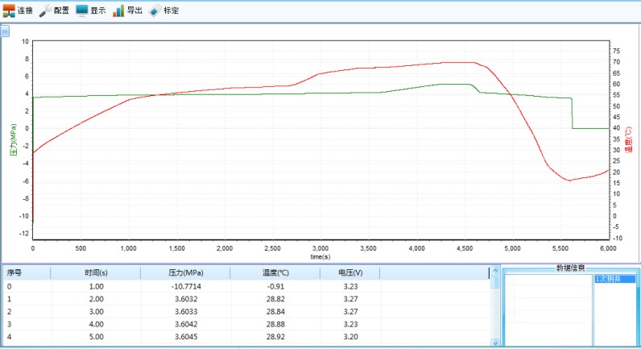Image resolution: width=641 pixels, height=349 pixels.
Task: Open the 标定 calibration tool
Action: [x=164, y=10]
